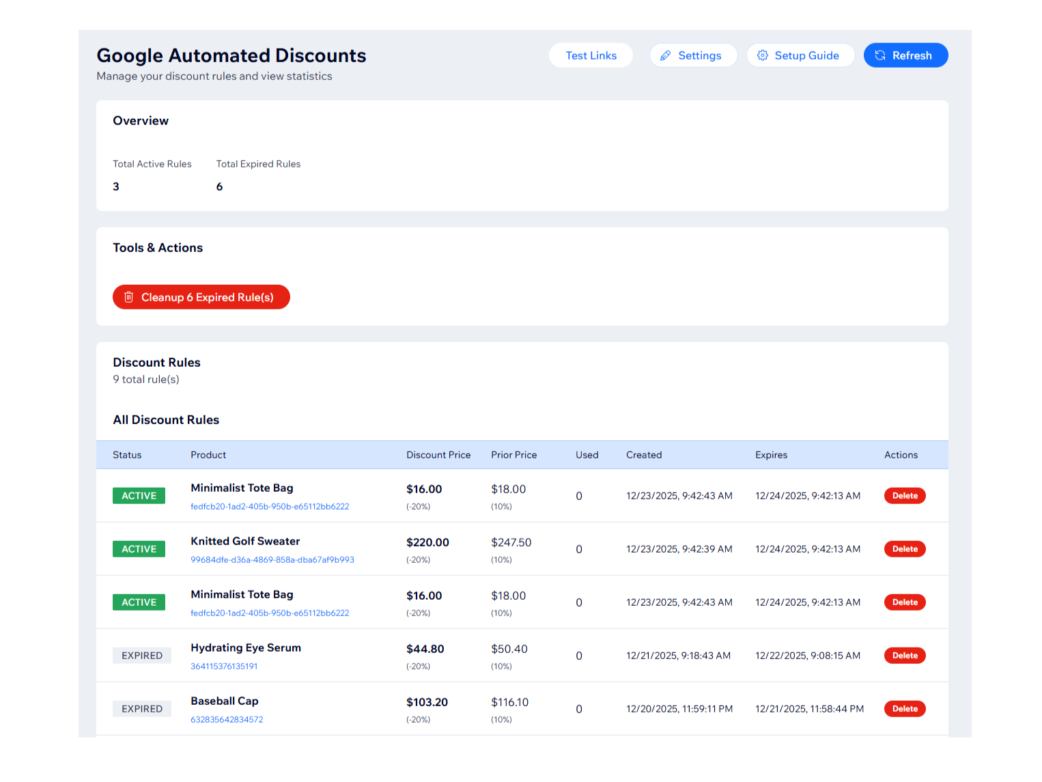Click the Created column header
The height and width of the screenshot is (782, 1042).
tap(644, 455)
